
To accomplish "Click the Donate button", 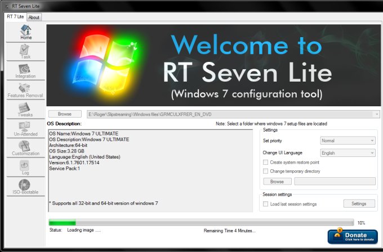I will pos(353,237).
